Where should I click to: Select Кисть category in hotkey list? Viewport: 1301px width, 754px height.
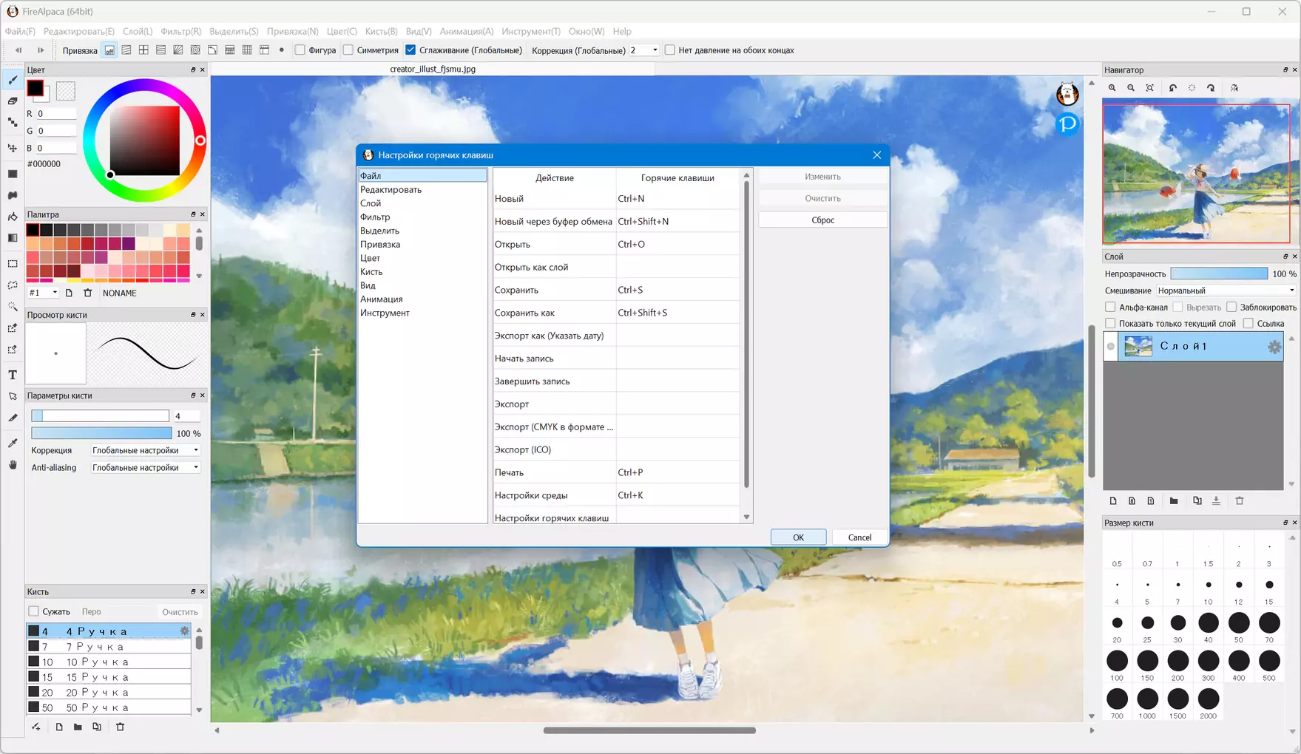point(371,271)
